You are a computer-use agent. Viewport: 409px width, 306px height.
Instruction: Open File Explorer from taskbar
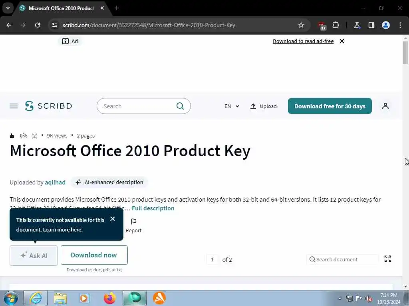61,298
